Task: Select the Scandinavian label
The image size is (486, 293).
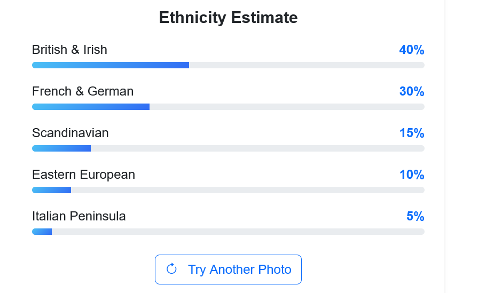Action: click(x=70, y=133)
